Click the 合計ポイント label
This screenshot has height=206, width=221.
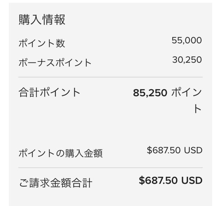tap(49, 92)
